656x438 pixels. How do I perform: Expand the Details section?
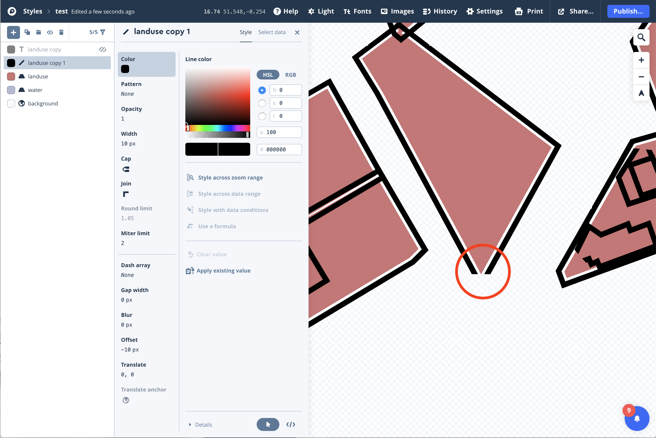tap(200, 424)
